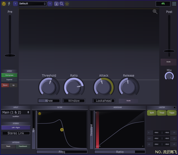Viewport: 178px width, 155px height.
Task: Go to previous preset arrow
Action: coord(16,4)
